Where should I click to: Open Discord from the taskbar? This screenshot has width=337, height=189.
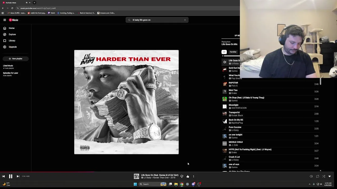193,184
